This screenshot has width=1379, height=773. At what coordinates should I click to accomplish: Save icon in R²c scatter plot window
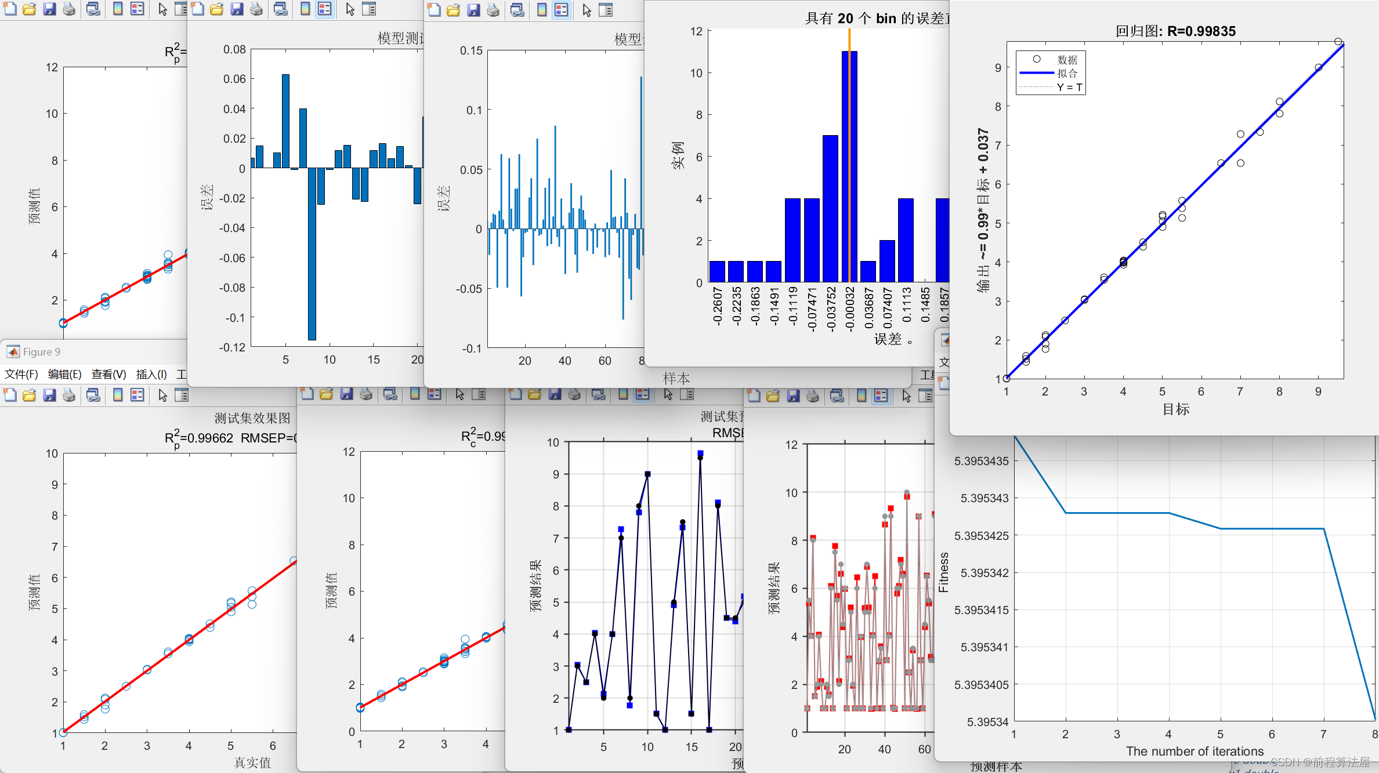tap(346, 394)
